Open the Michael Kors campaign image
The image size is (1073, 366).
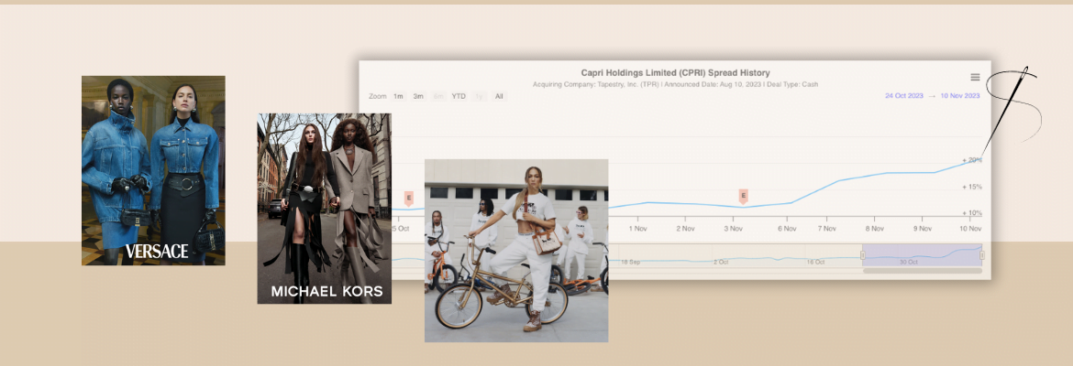pos(324,208)
